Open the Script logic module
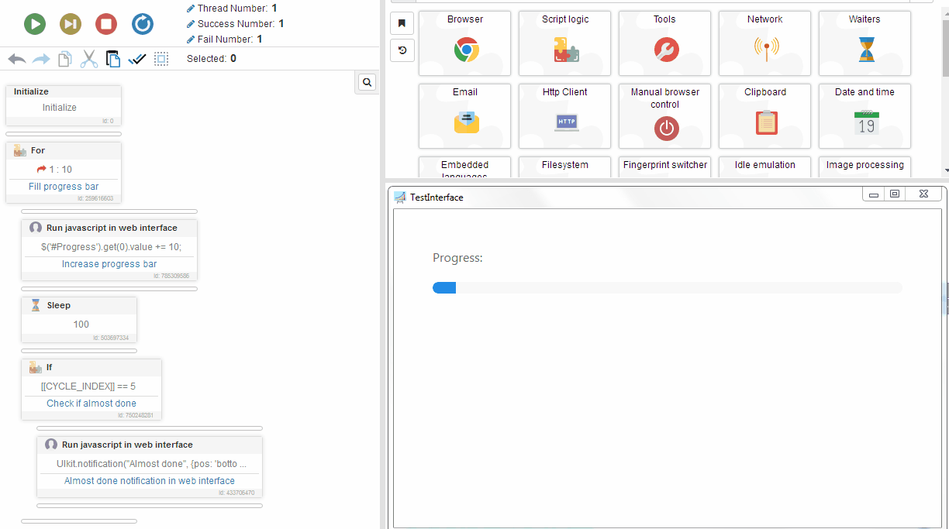Screen dimensions: 949x529 point(564,43)
